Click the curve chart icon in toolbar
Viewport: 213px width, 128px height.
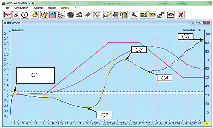click(x=8, y=15)
